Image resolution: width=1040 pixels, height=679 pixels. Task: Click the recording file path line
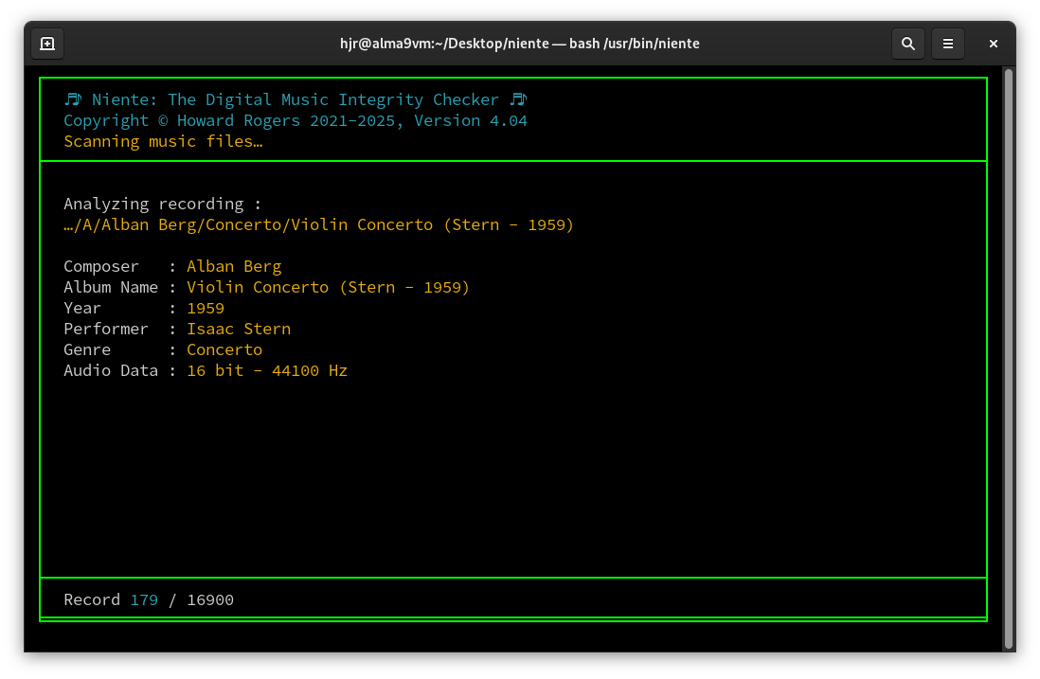pos(318,224)
